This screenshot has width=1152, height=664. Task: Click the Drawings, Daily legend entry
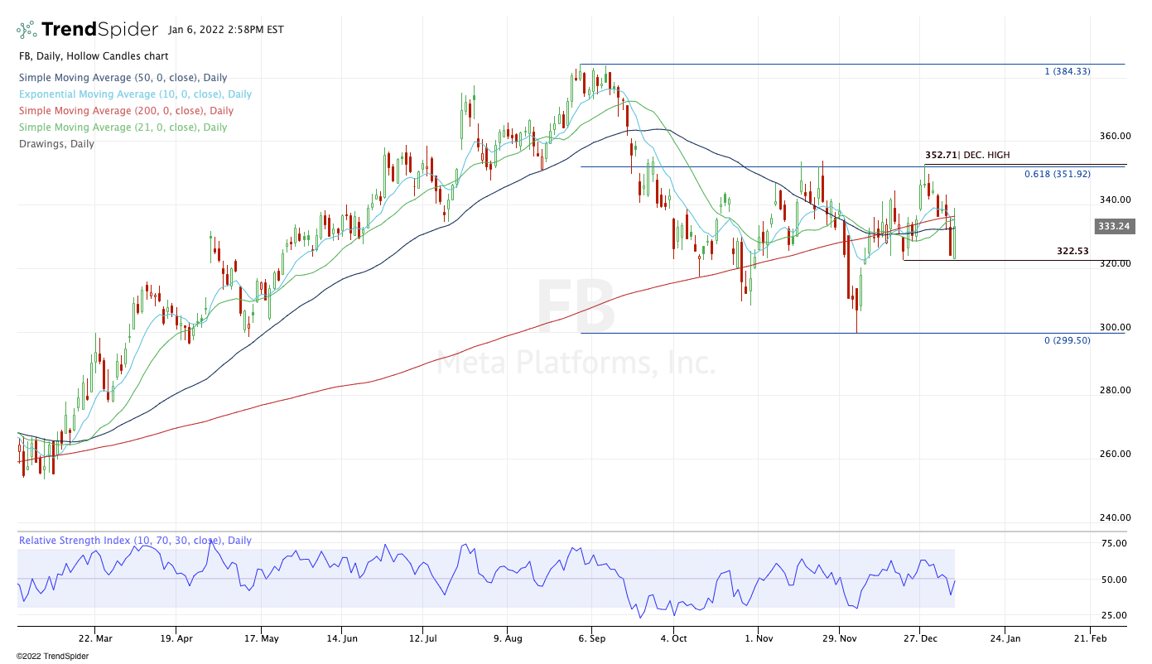point(56,144)
